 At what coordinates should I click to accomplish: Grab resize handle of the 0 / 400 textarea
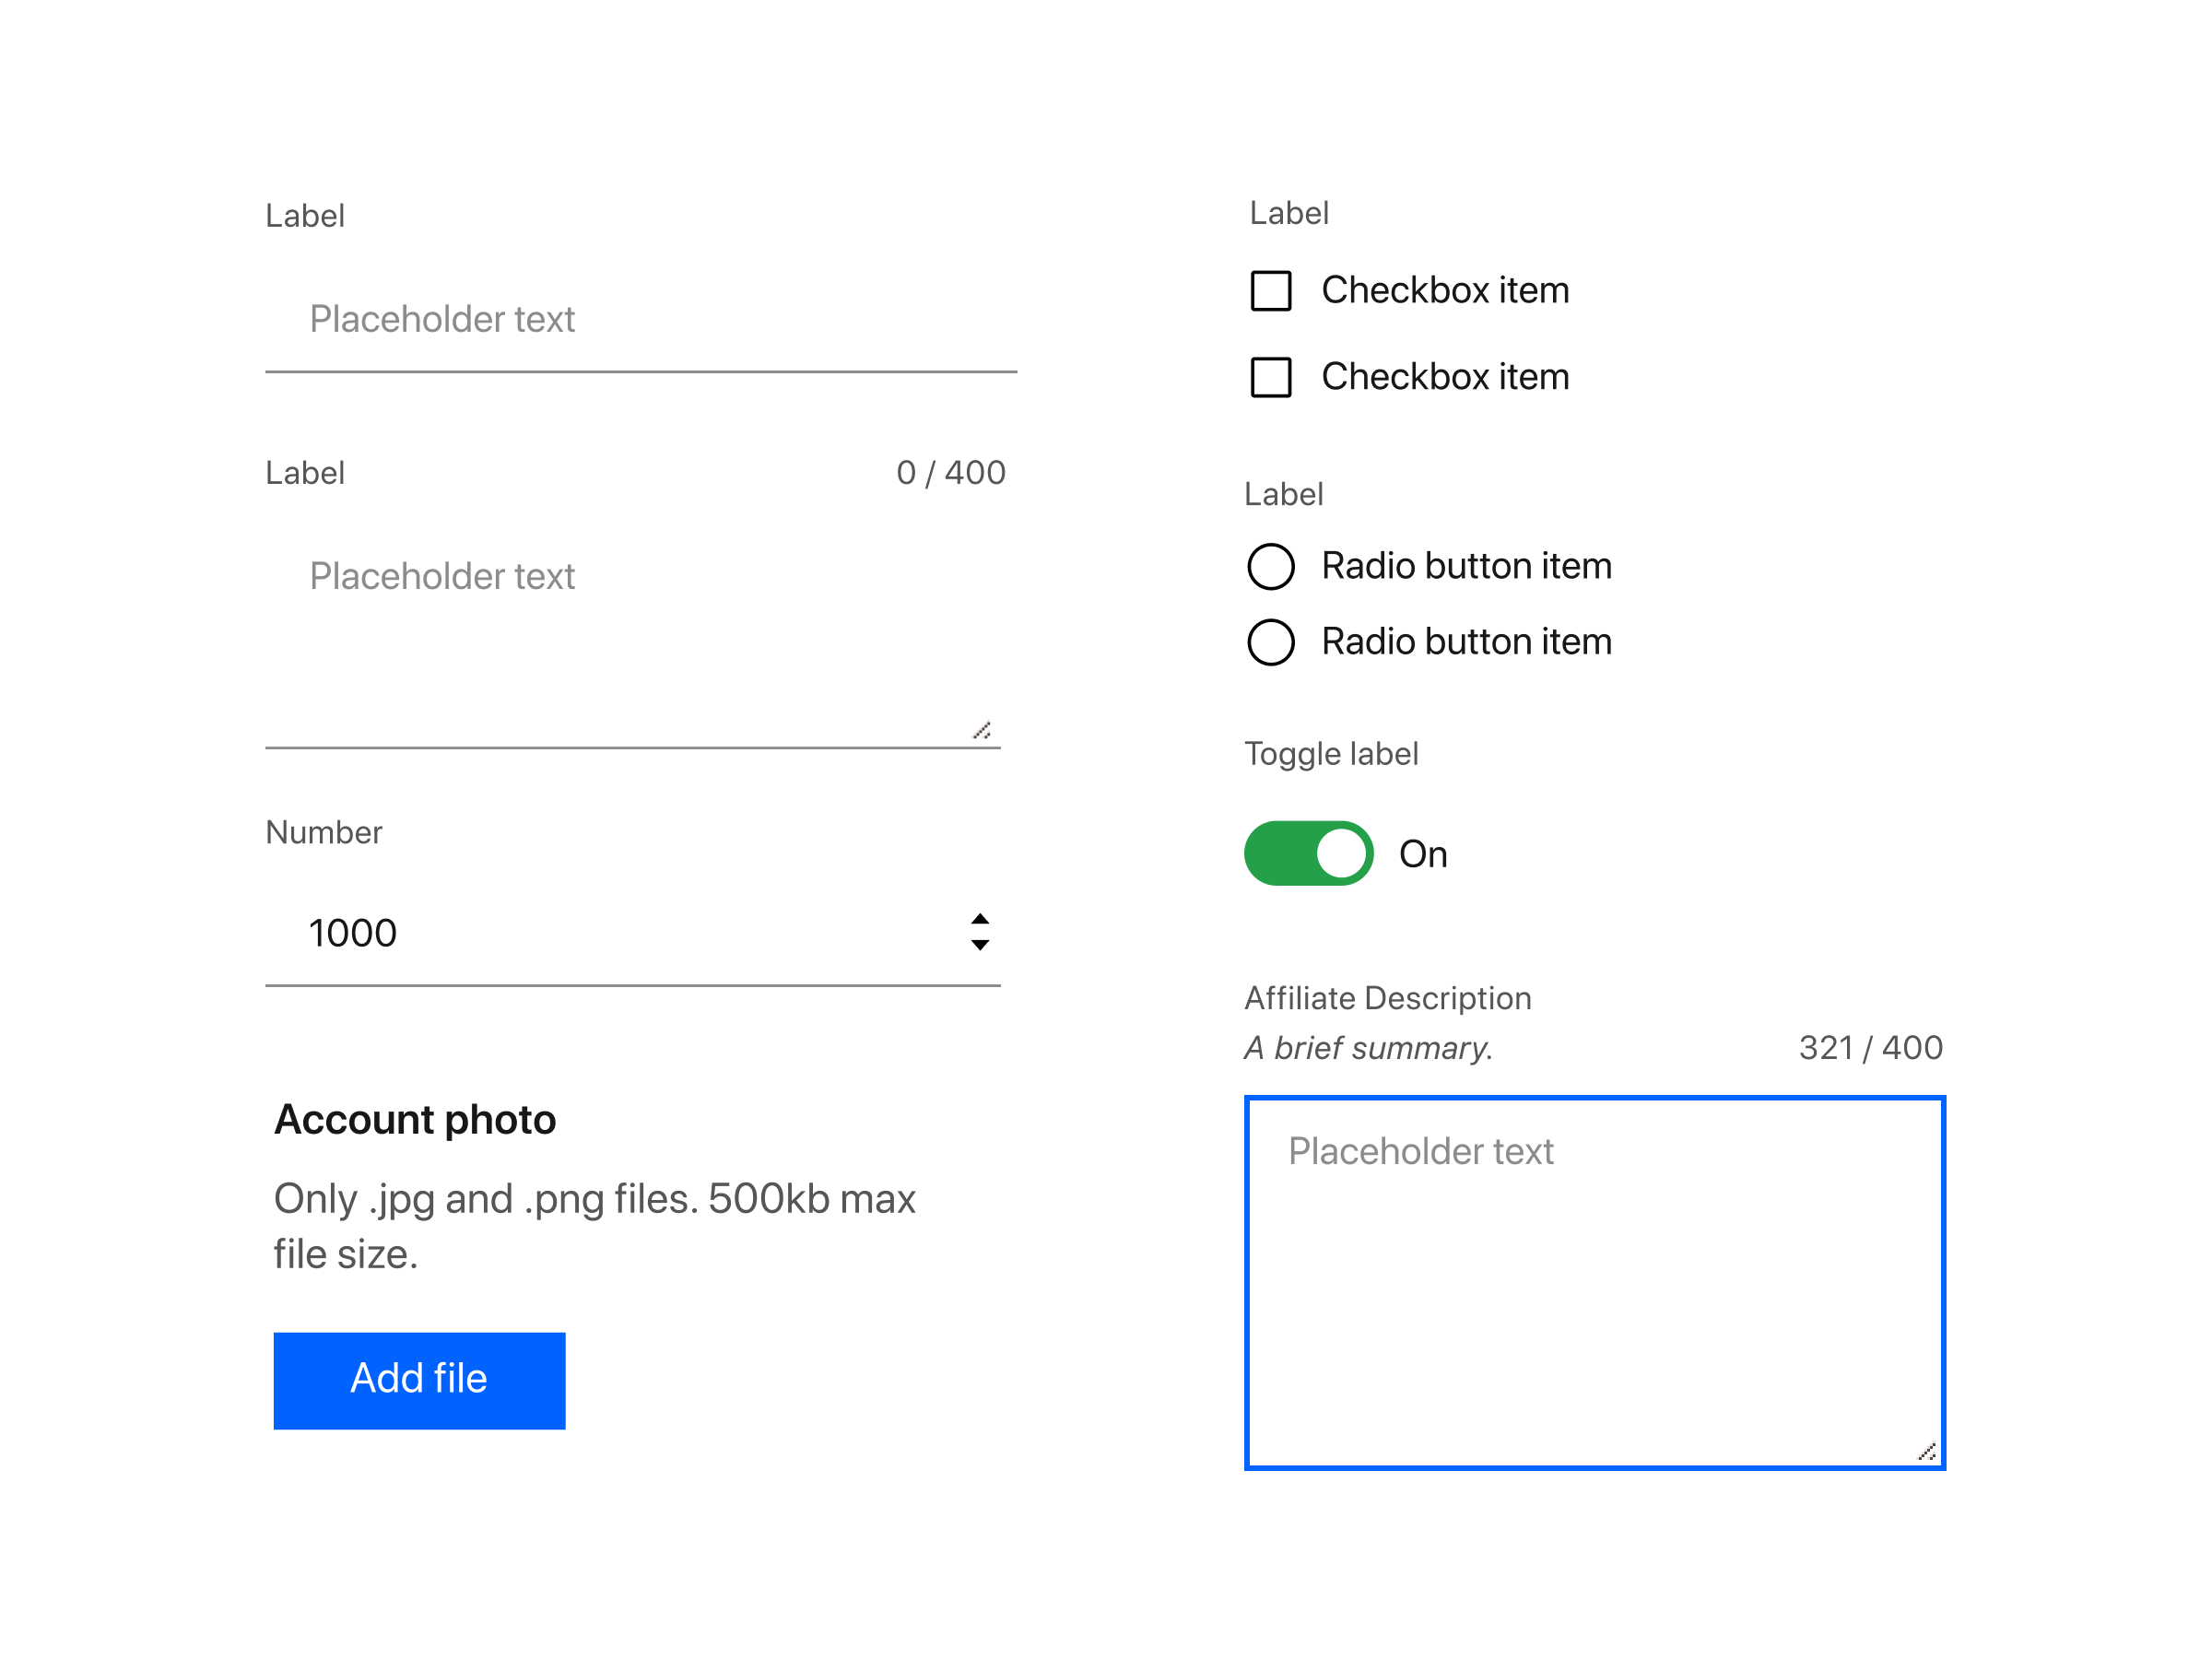982,731
